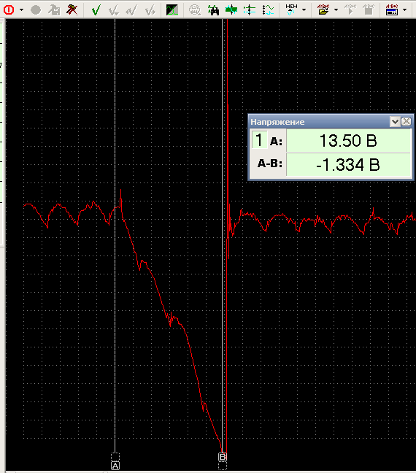Select channel 1 box in Напряжение panel
Viewport: 416px width, 473px height.
coord(259,140)
